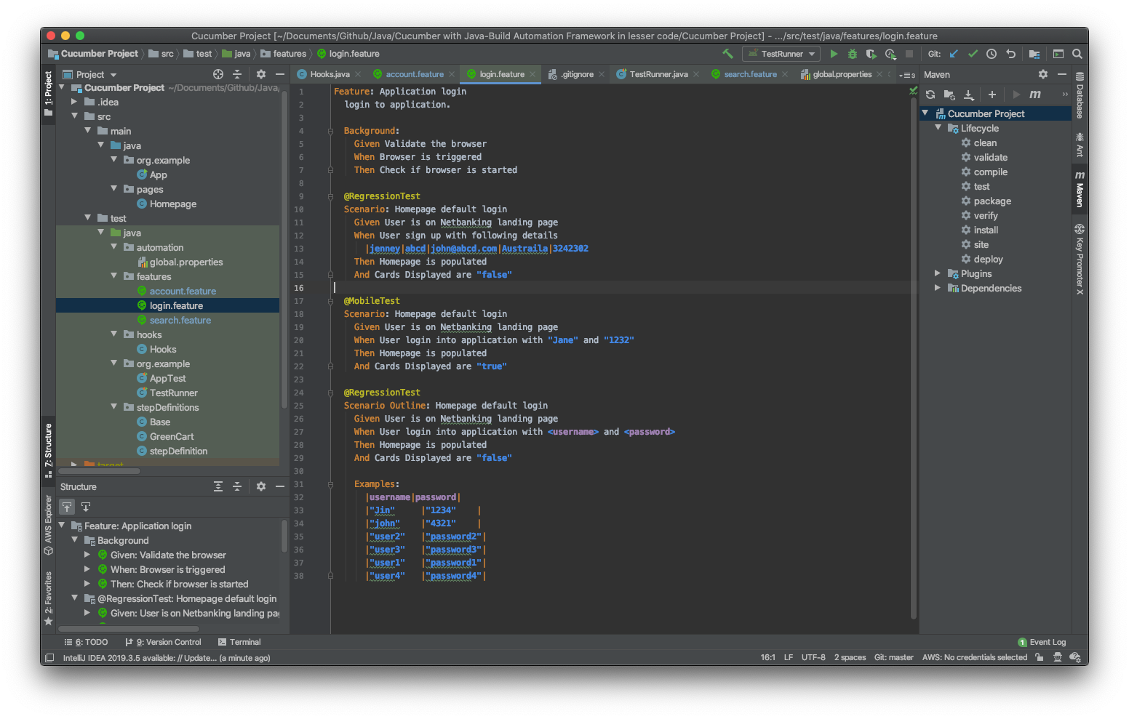Open the Terminal tool window tab
The image size is (1129, 719).
pos(239,642)
